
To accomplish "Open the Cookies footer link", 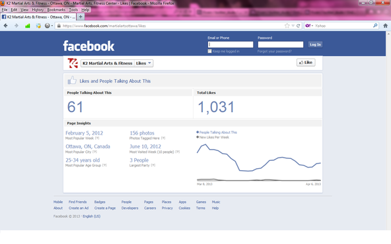I will (x=184, y=208).
